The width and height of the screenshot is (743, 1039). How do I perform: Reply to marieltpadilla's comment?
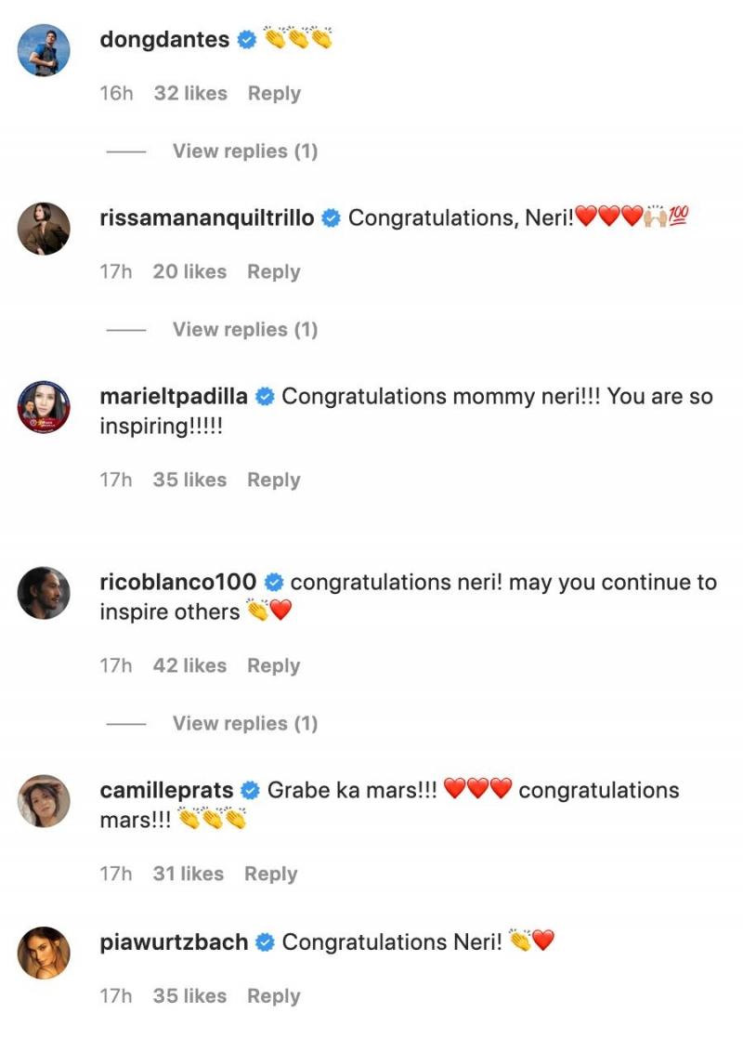click(x=274, y=480)
